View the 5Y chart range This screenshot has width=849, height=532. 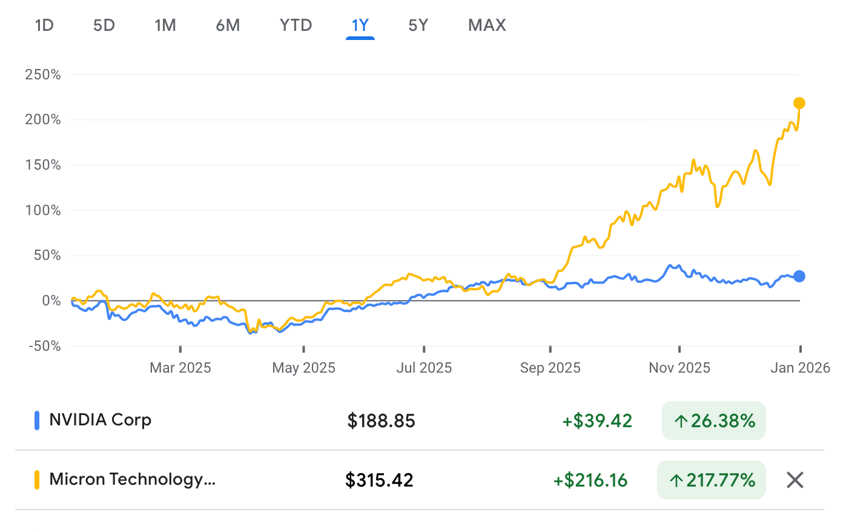coord(418,25)
